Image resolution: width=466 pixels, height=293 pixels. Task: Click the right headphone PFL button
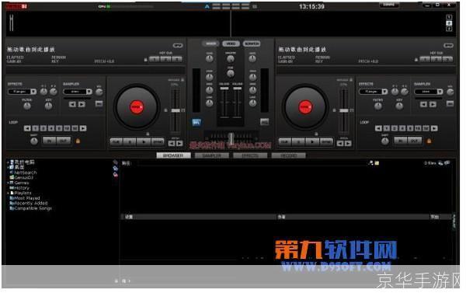point(264,122)
